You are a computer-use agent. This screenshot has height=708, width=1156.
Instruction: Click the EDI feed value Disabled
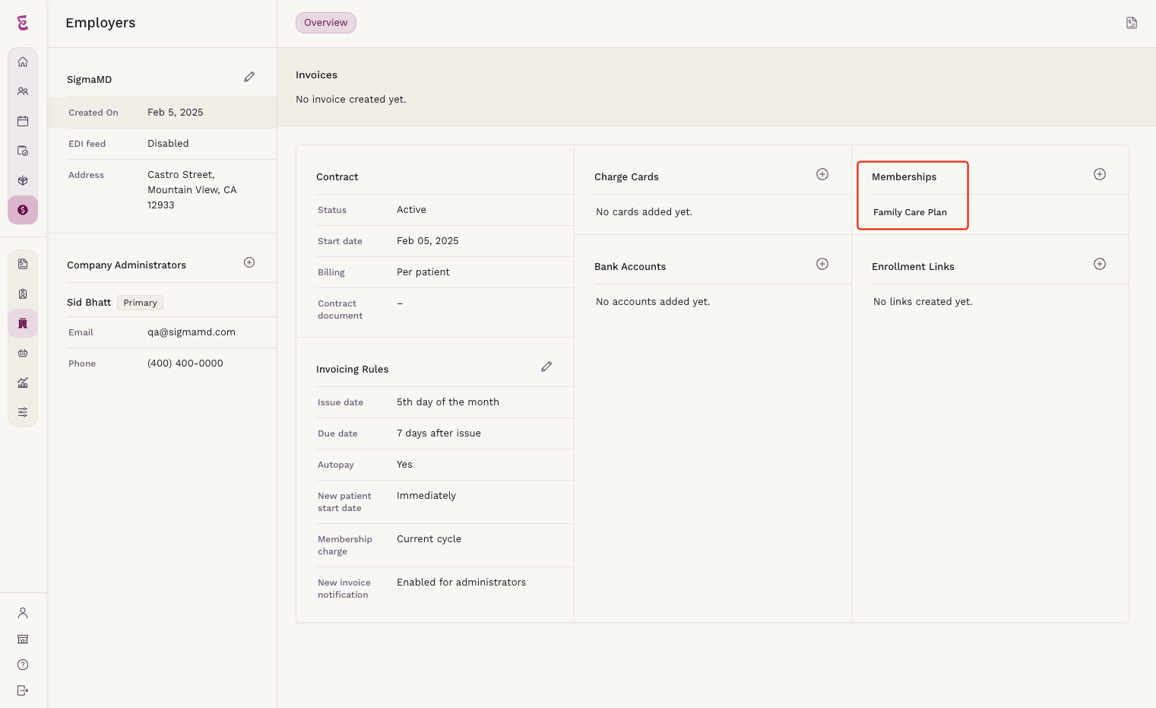[168, 144]
